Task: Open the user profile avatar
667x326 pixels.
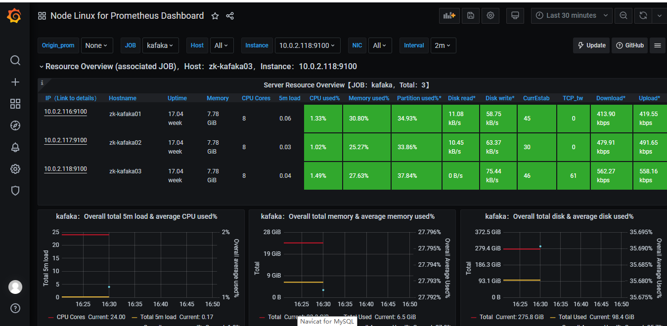Action: pos(15,287)
